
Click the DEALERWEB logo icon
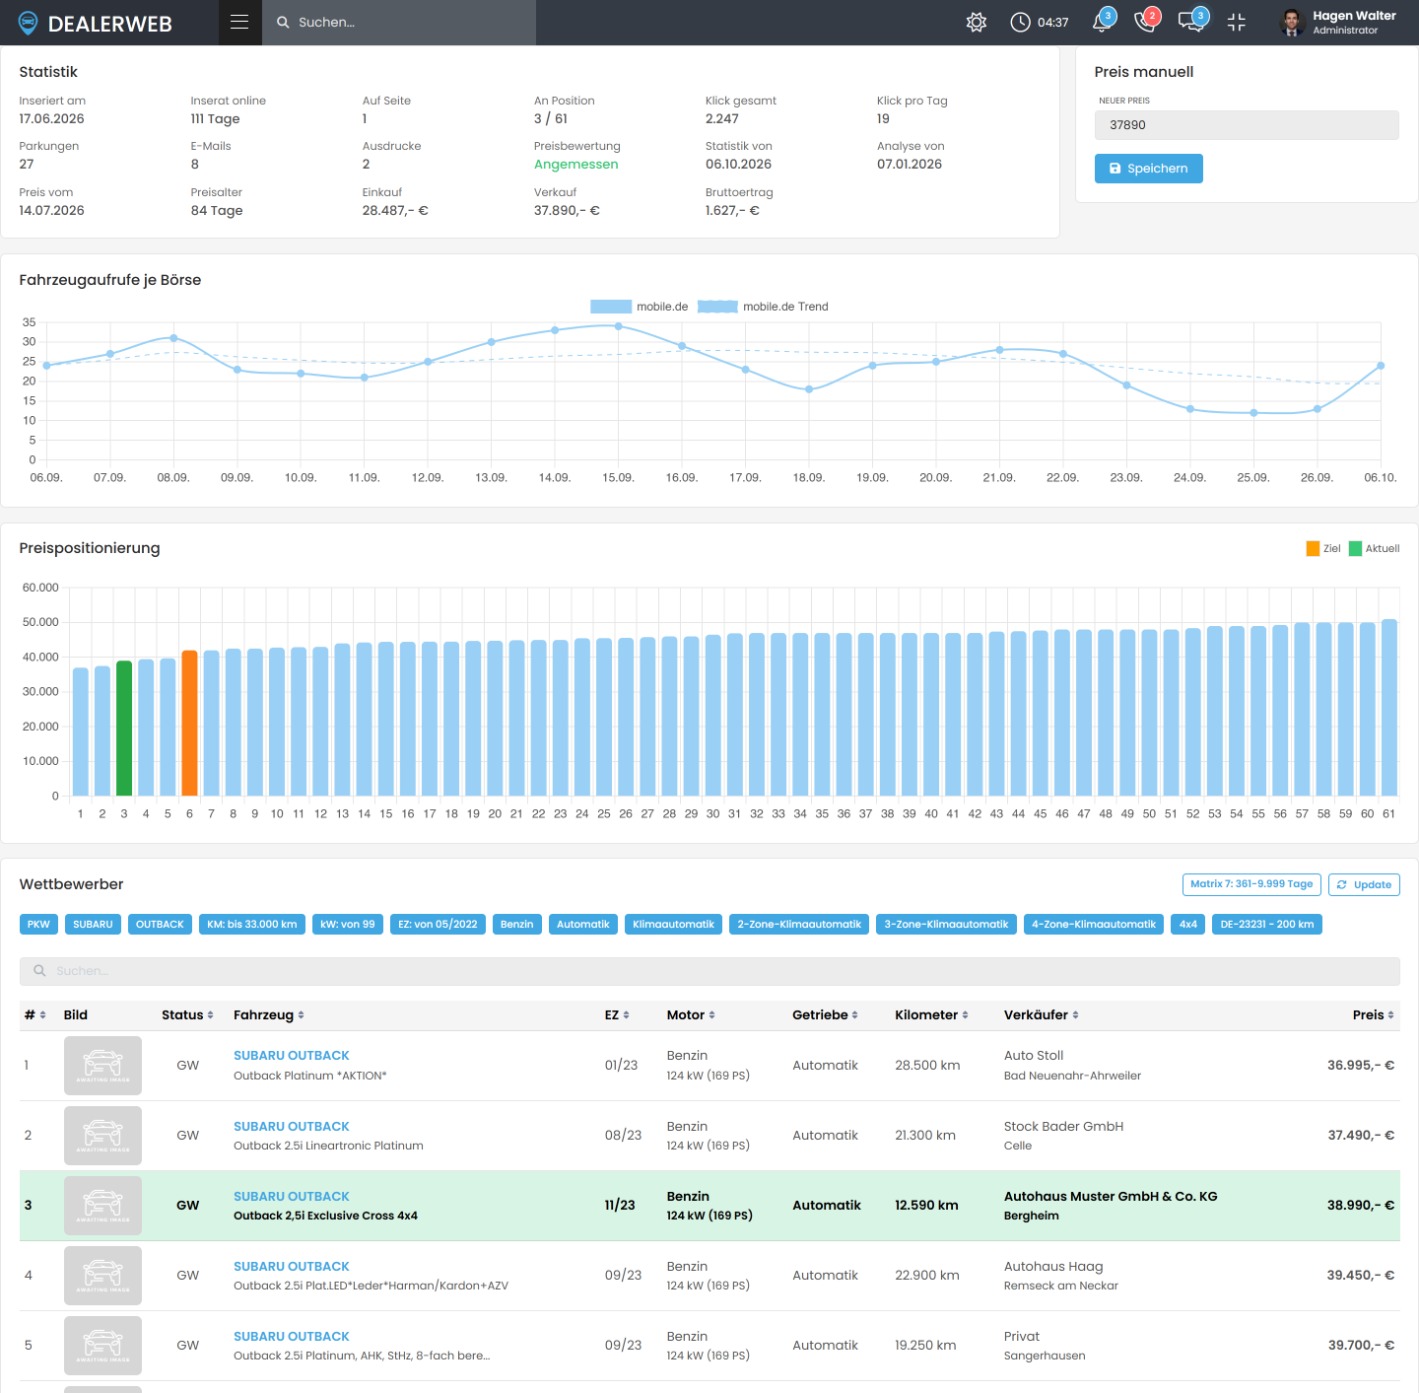[x=28, y=23]
